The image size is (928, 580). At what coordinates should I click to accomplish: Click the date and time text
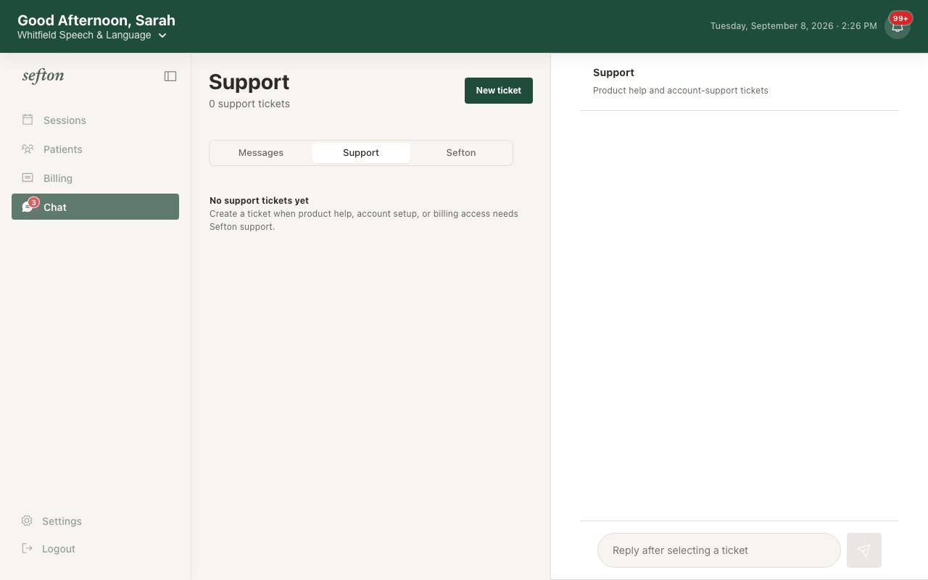coord(794,26)
